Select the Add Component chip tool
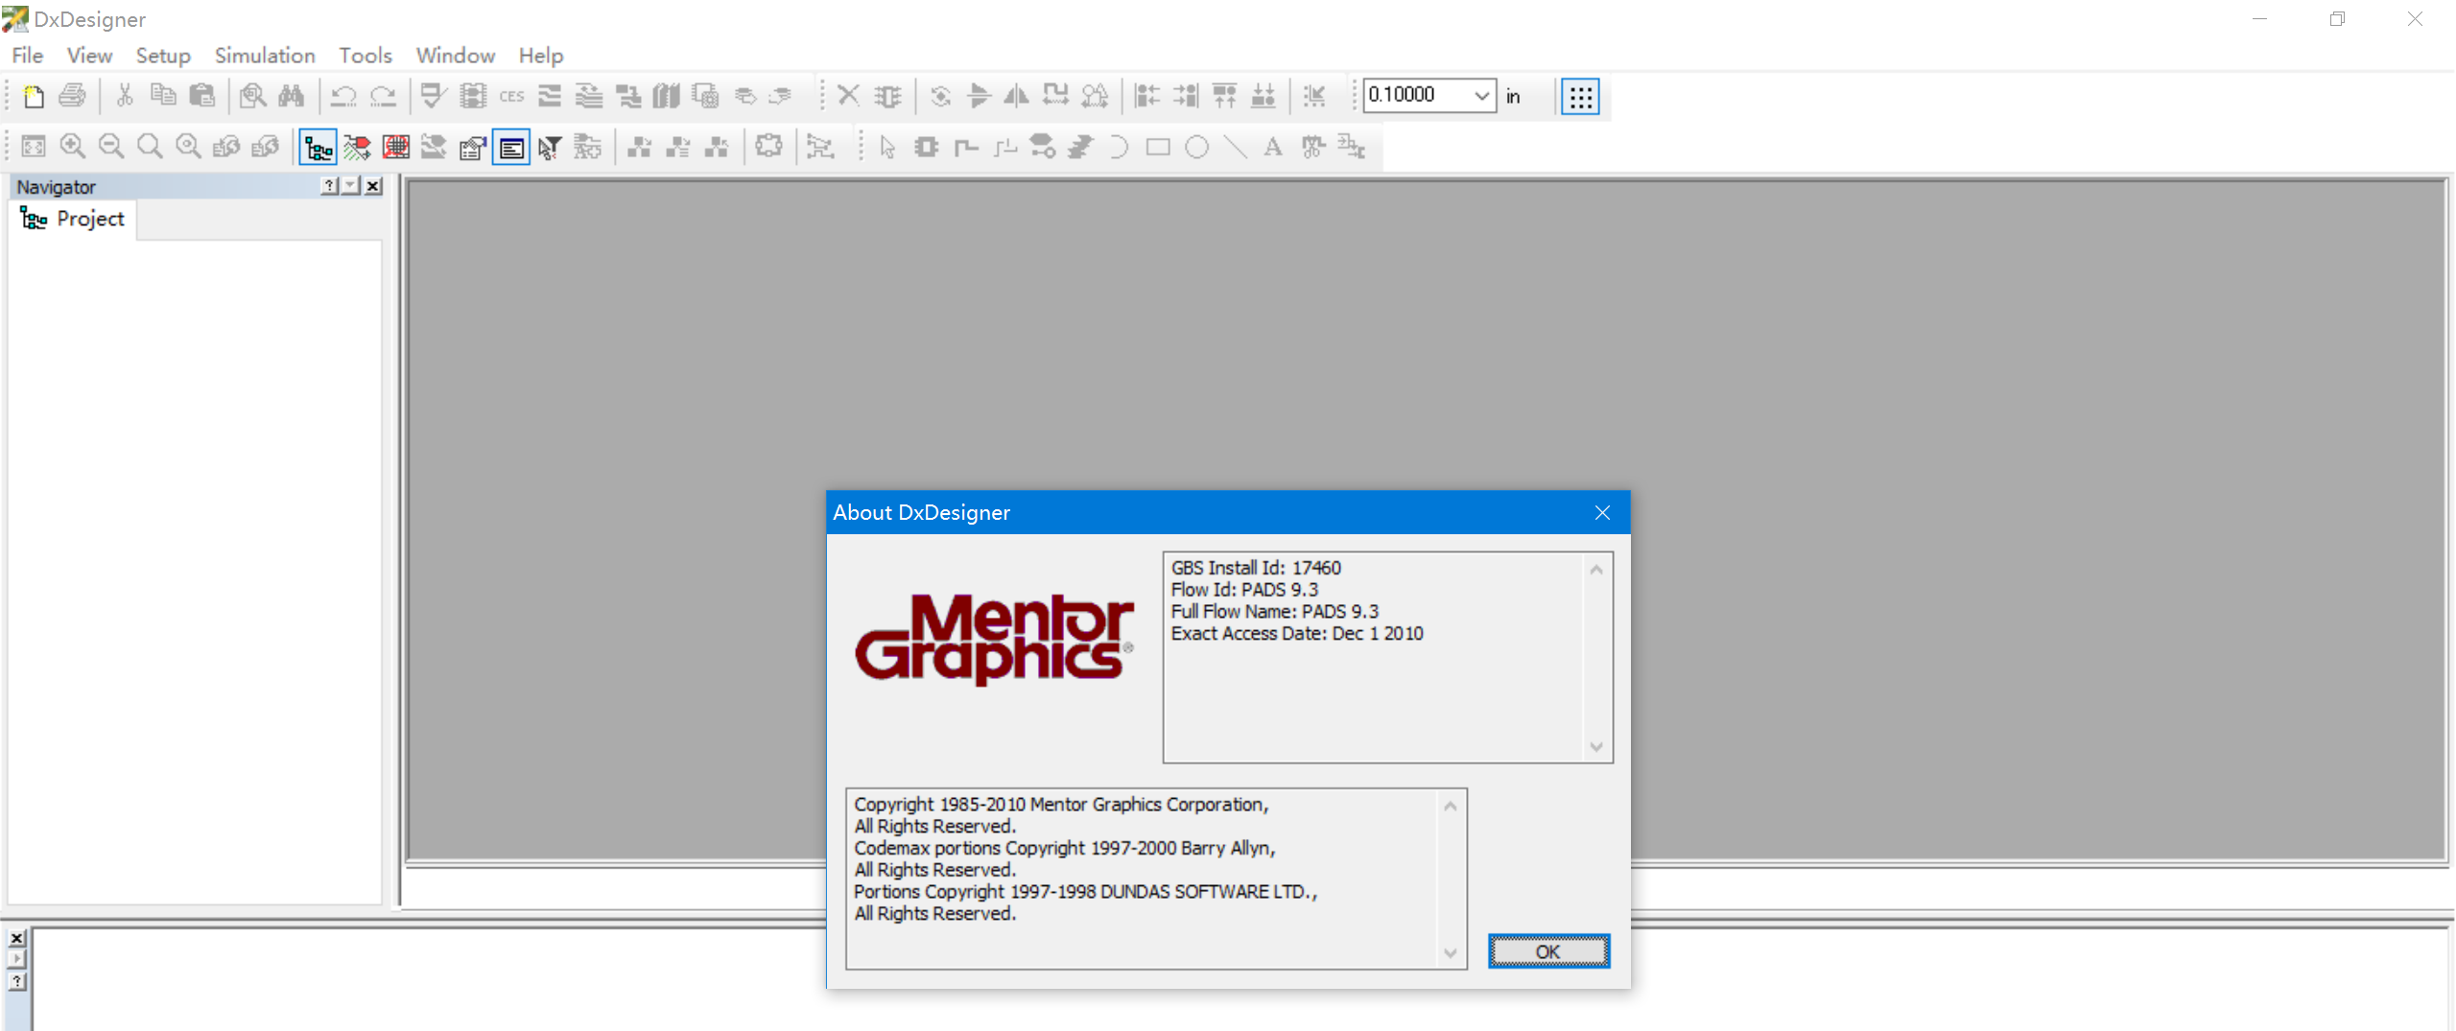 coord(926,147)
